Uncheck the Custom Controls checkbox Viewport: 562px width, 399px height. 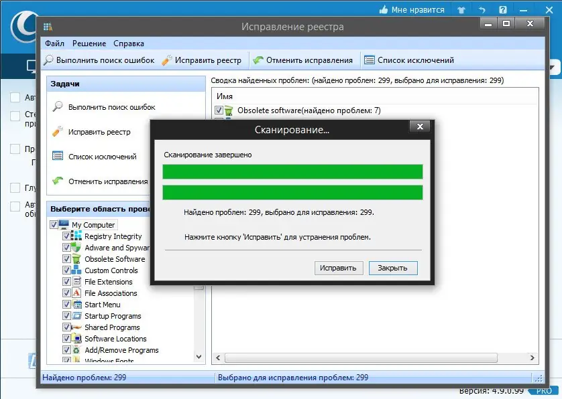pyautogui.click(x=66, y=270)
